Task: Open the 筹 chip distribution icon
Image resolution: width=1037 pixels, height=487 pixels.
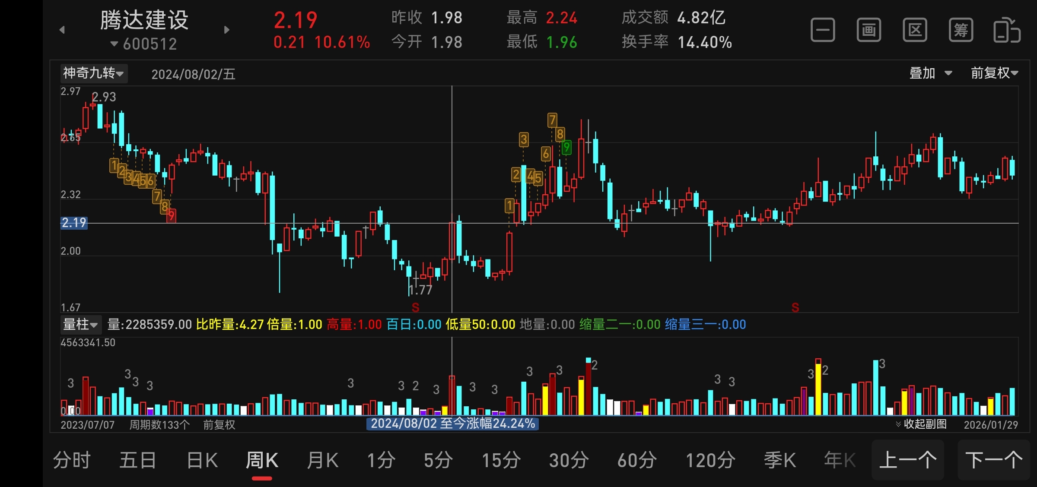Action: pos(961,30)
